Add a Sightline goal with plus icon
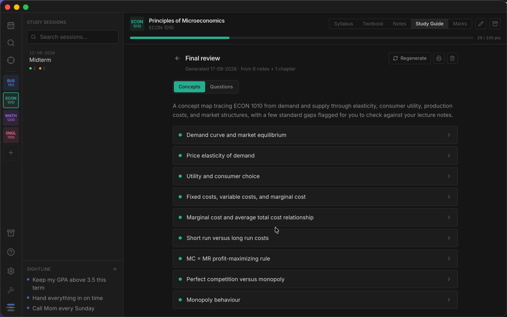 (115, 269)
